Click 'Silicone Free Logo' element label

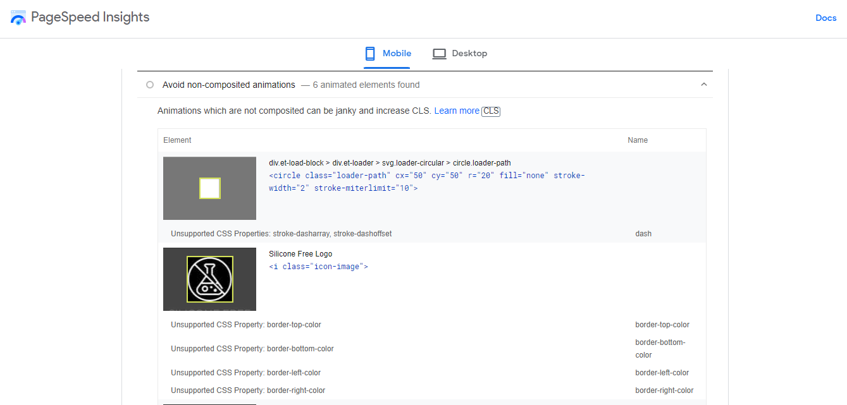(300, 254)
